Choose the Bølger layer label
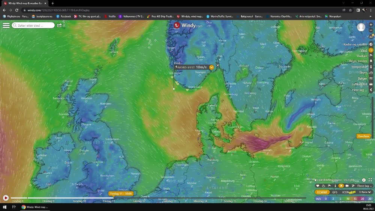 pos(362,78)
